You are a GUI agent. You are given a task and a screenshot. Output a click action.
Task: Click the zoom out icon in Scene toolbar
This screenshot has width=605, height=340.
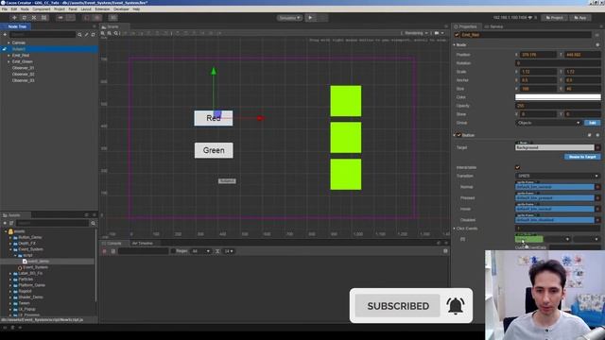(110, 34)
